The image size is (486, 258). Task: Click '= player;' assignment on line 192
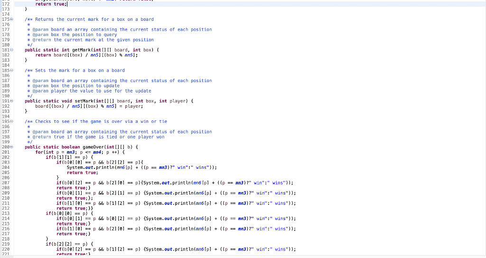click(x=131, y=106)
